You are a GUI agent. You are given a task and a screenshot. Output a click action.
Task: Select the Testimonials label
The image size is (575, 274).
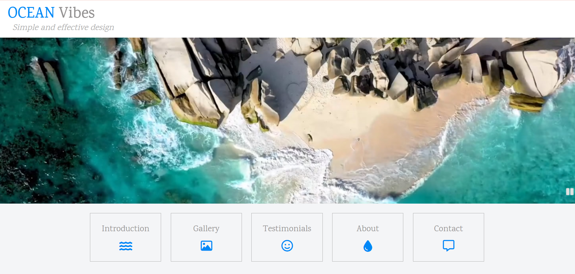tap(287, 228)
